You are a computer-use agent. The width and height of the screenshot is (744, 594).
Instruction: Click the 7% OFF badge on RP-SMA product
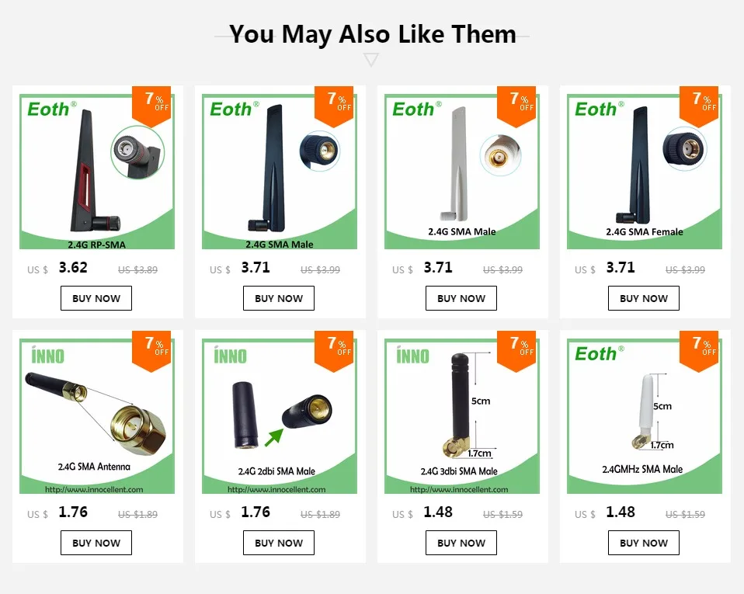(x=151, y=106)
